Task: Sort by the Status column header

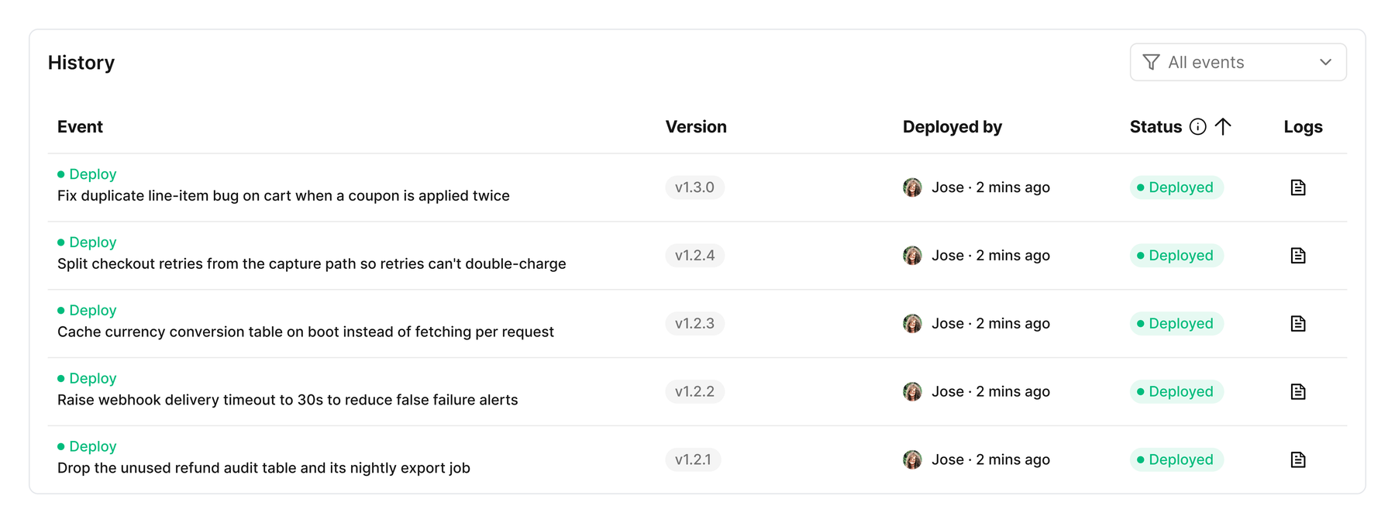Action: point(1156,127)
